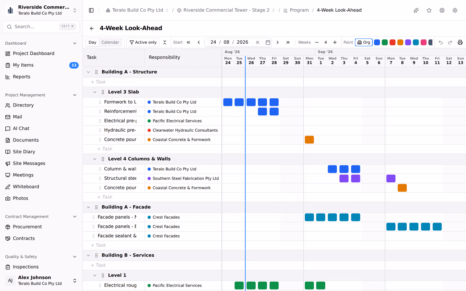This screenshot has width=466, height=291.
Task: Go to Program breadcrumb link
Action: (296, 10)
